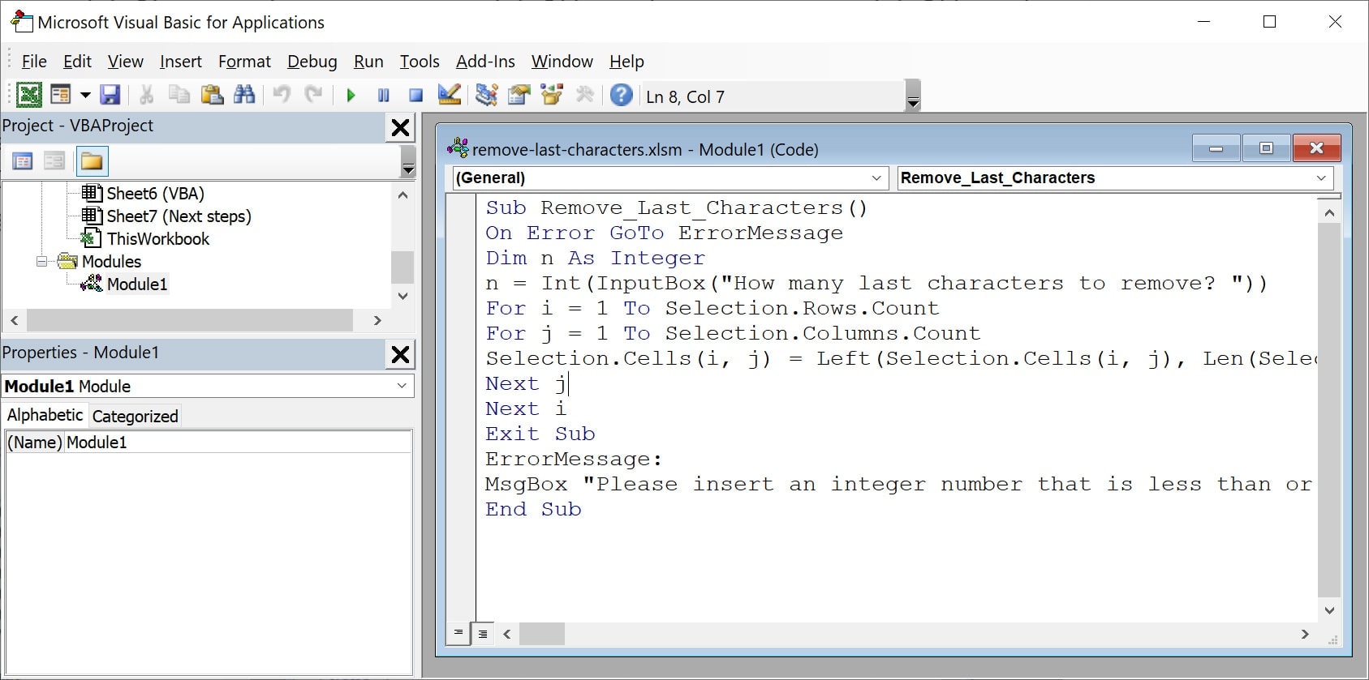Click the Full Module View button

[483, 633]
